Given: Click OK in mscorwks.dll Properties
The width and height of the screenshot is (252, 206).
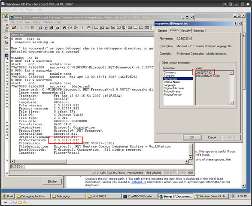Looking at the screenshot, I should 192,137.
